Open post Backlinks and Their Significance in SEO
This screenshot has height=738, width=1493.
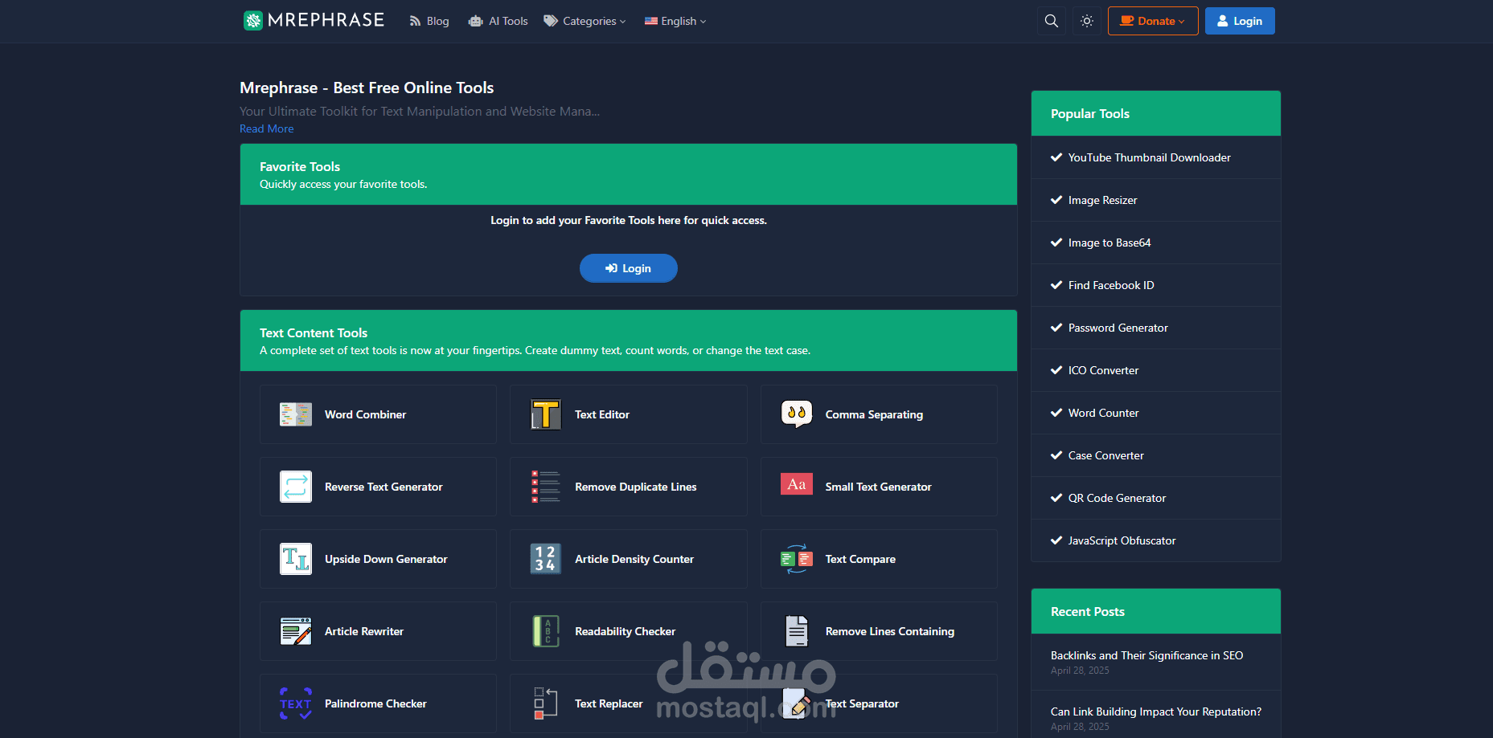tap(1146, 655)
